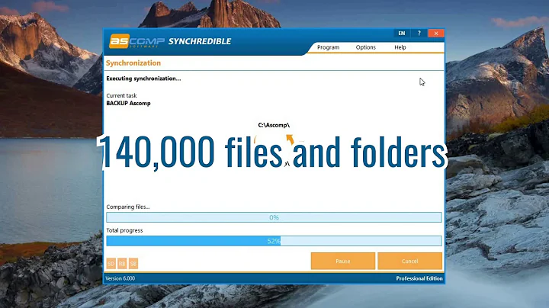Open the question mark help icon

(419, 34)
